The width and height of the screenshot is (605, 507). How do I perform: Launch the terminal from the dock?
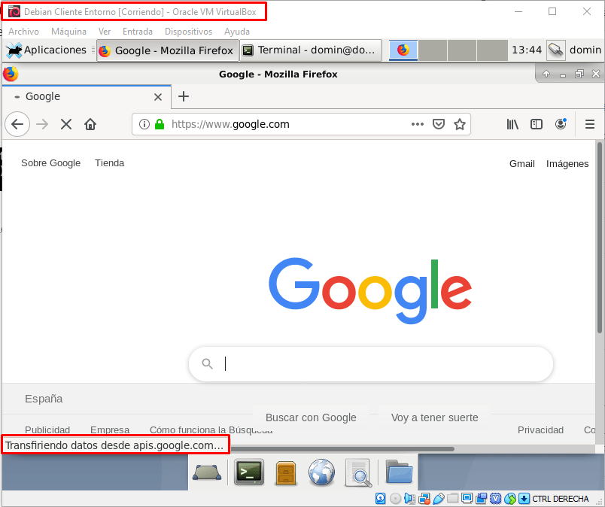[249, 472]
